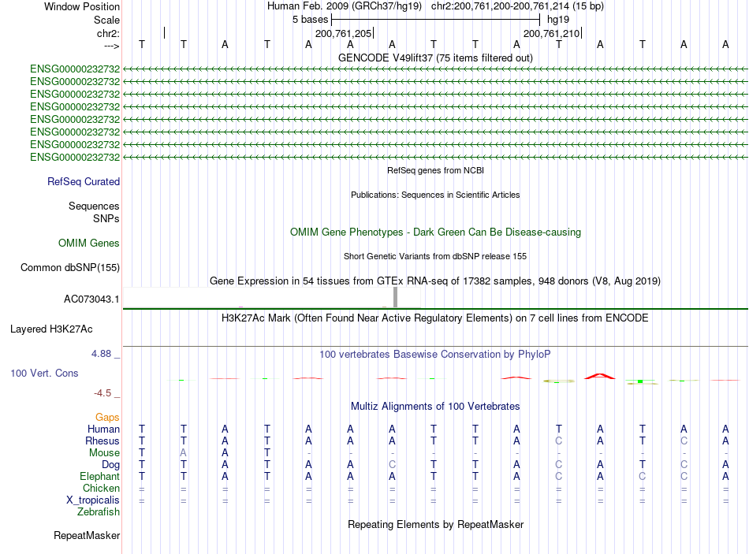
Task: Open the 'RefSeq genes from NCBI' track title
Action: click(x=435, y=170)
